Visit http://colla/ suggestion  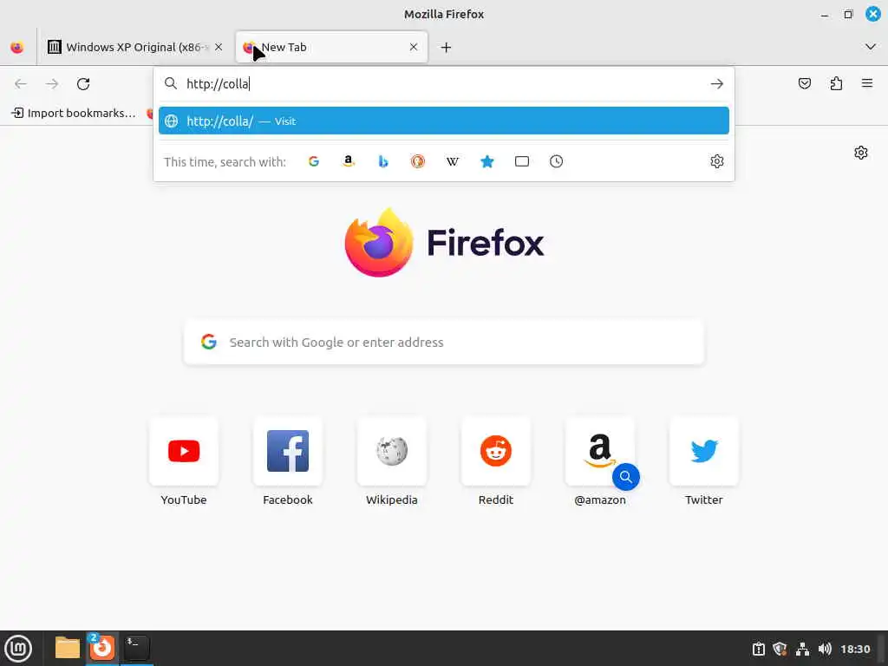pos(444,121)
